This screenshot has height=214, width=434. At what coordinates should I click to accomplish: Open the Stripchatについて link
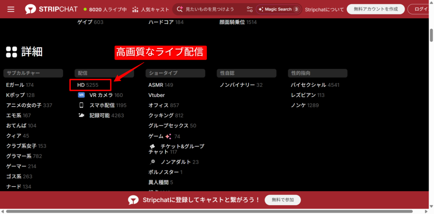pyautogui.click(x=324, y=9)
